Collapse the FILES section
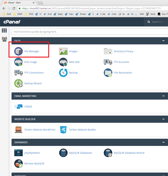Screen dimensions: 168x176 pos(163,41)
